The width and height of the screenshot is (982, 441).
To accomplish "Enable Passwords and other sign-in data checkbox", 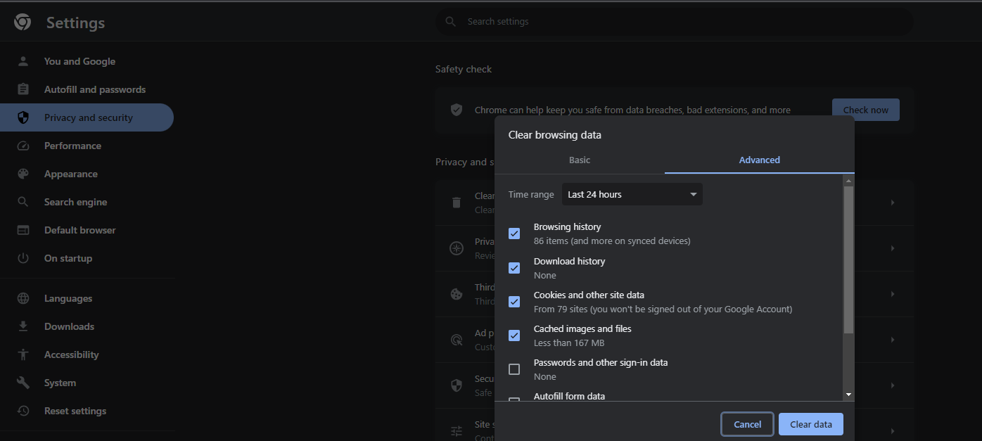I will (x=514, y=369).
